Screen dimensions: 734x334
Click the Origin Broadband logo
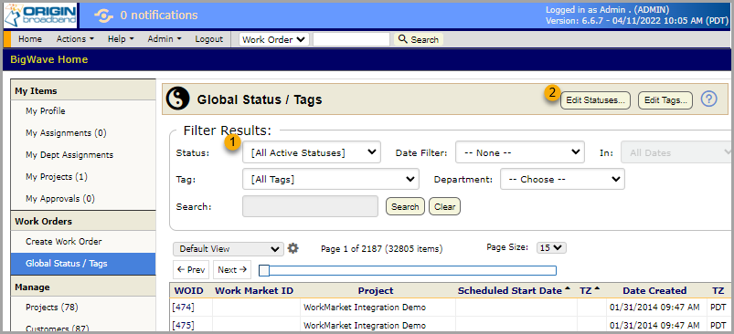point(40,16)
